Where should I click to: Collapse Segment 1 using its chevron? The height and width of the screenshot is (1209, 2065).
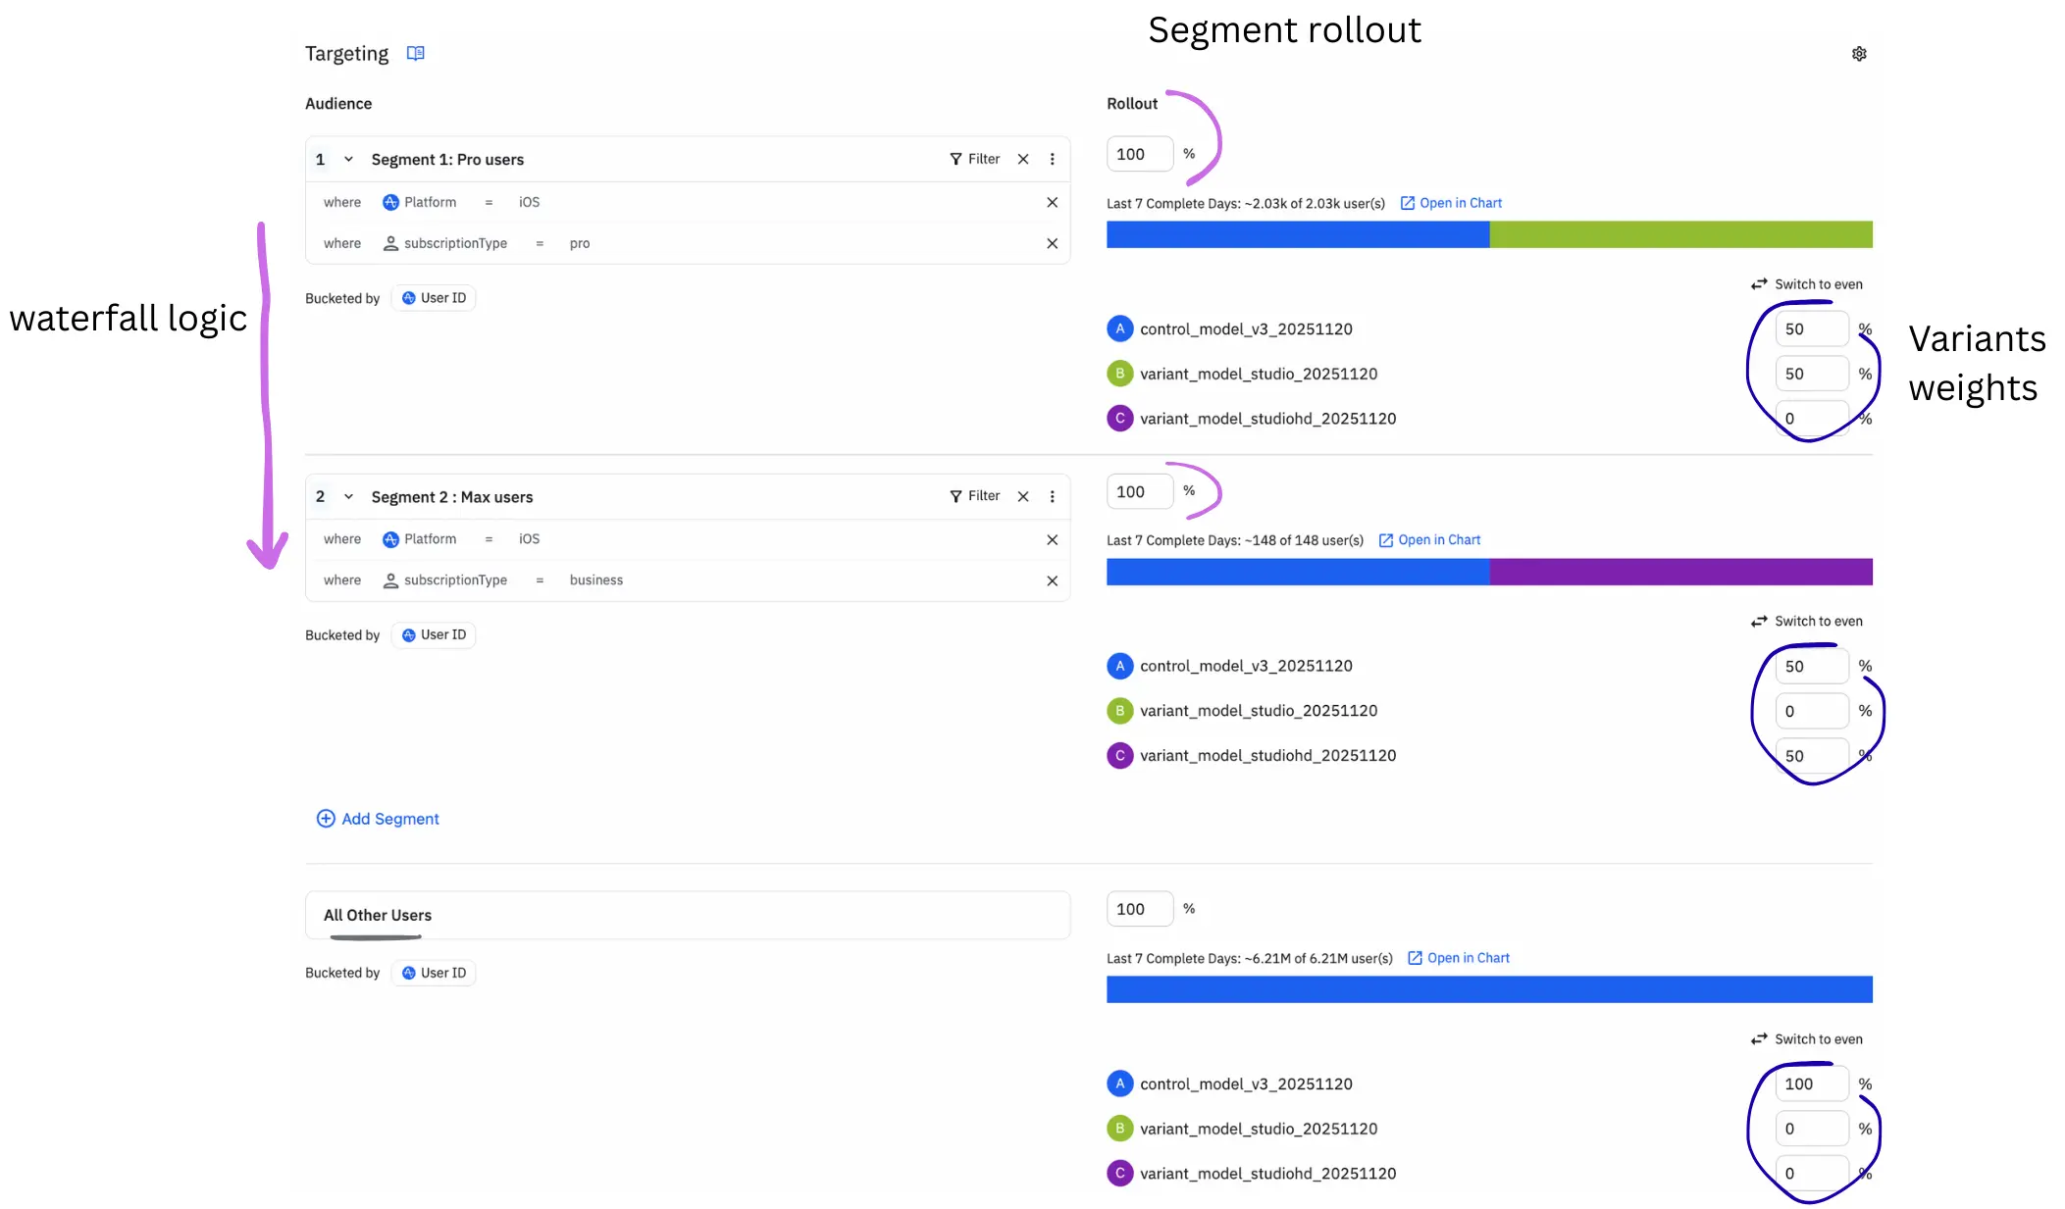pyautogui.click(x=348, y=159)
